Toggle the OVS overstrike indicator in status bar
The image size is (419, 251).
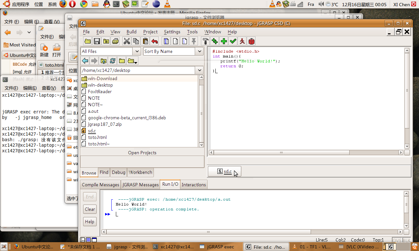click(397, 240)
